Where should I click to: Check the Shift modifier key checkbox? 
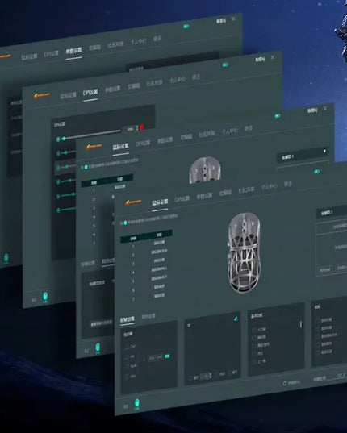coord(127,366)
